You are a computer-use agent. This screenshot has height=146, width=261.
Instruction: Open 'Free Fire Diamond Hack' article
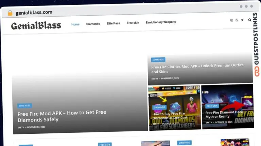224,114
